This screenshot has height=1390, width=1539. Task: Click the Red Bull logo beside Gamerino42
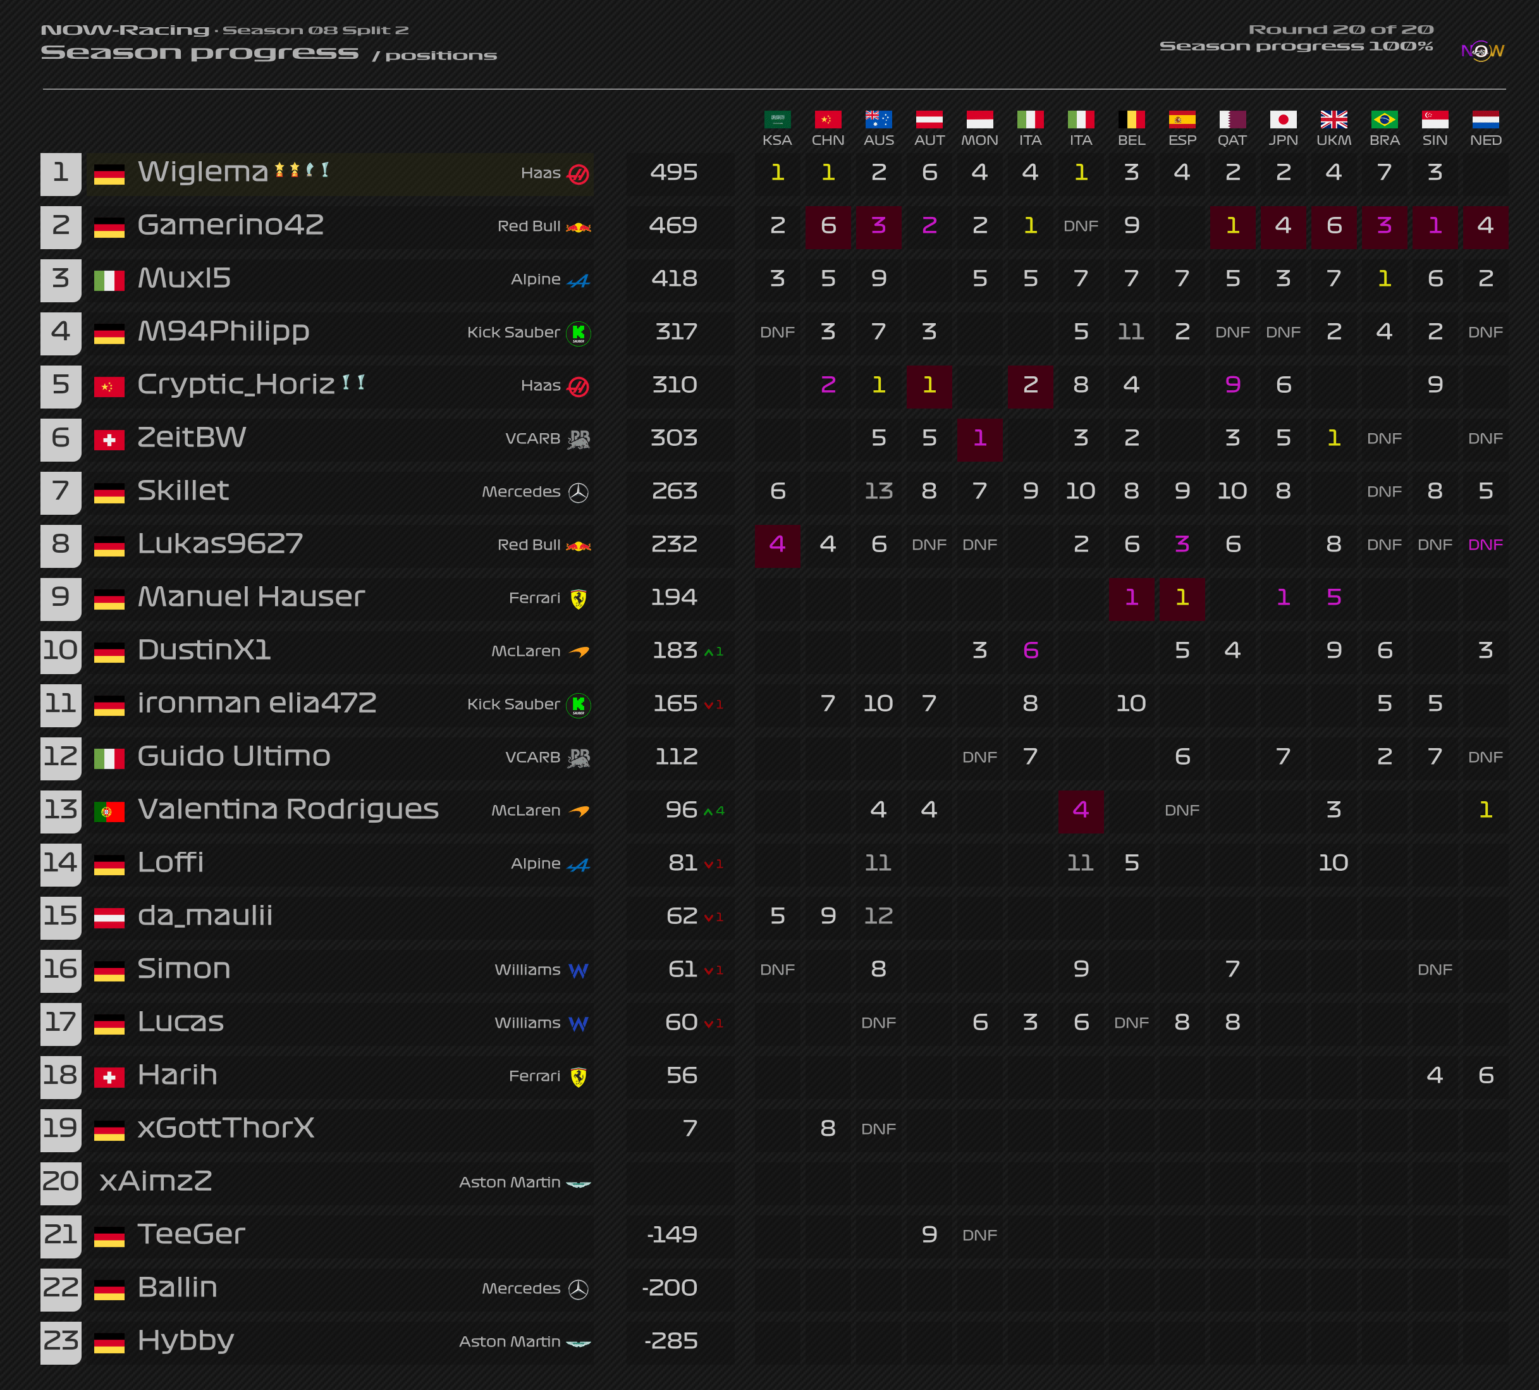pos(578,226)
